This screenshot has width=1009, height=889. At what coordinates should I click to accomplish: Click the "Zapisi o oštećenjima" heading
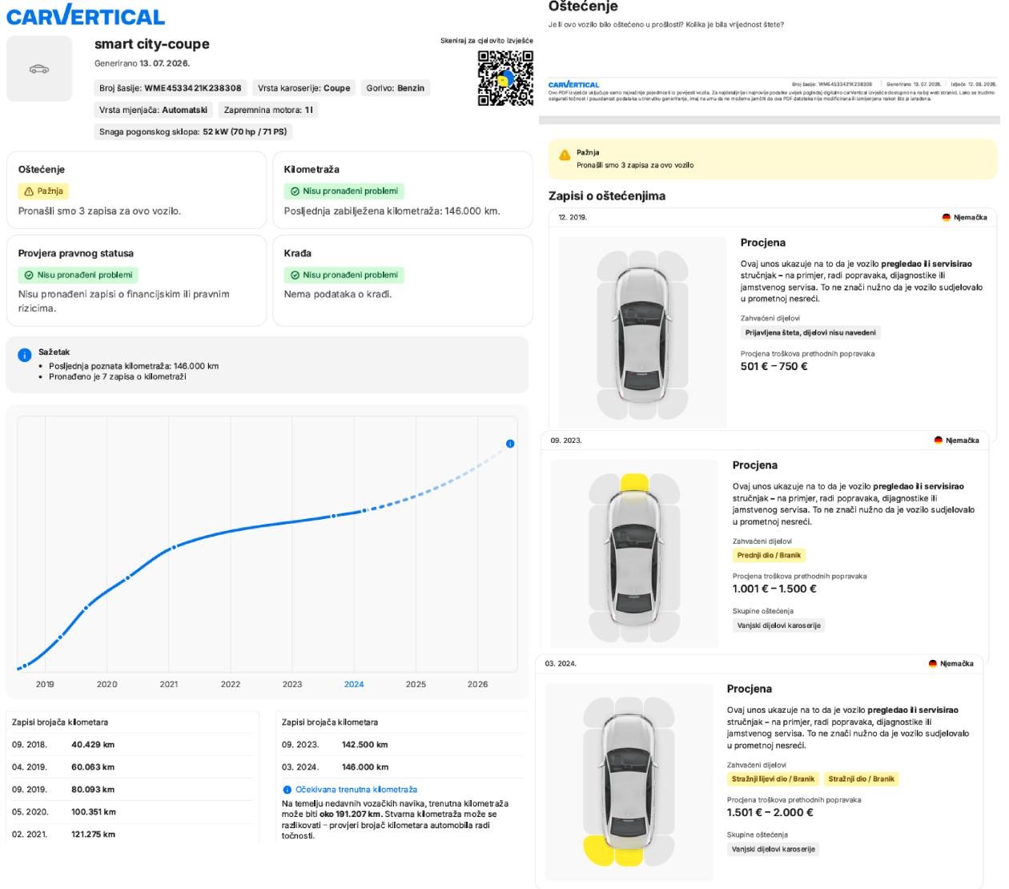[x=607, y=196]
